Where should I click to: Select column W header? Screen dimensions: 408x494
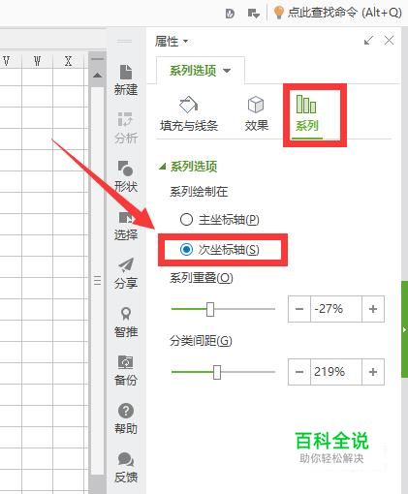coord(37,61)
